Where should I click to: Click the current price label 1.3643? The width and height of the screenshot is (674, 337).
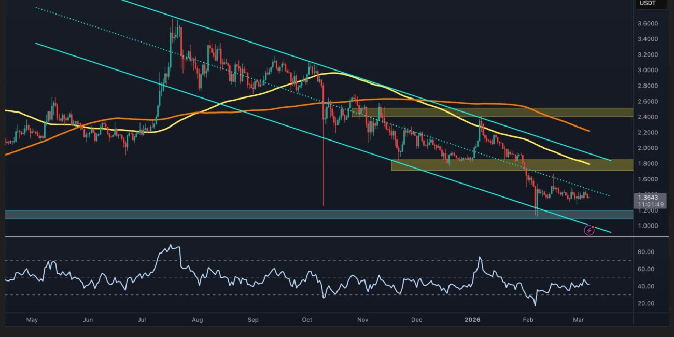tap(648, 197)
